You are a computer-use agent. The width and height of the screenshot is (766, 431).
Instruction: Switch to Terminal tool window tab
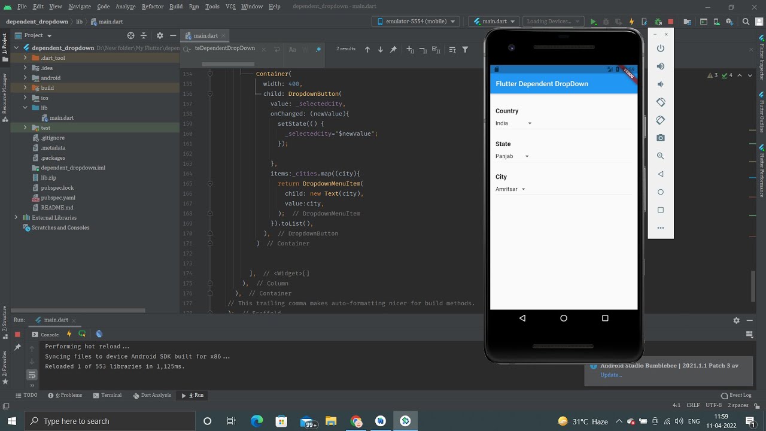[107, 395]
